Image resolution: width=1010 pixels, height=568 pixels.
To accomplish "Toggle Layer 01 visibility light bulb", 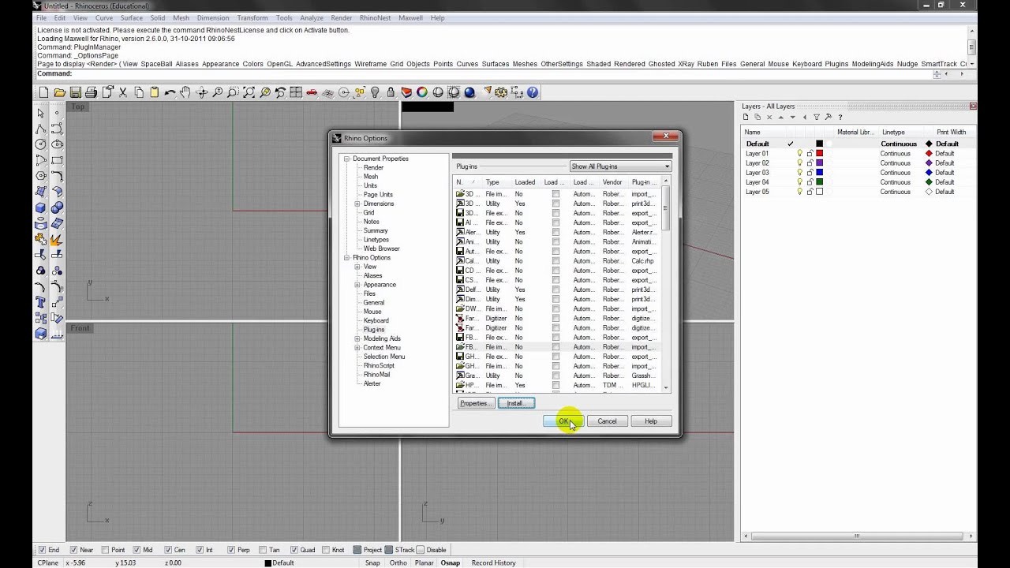I will pyautogui.click(x=799, y=153).
